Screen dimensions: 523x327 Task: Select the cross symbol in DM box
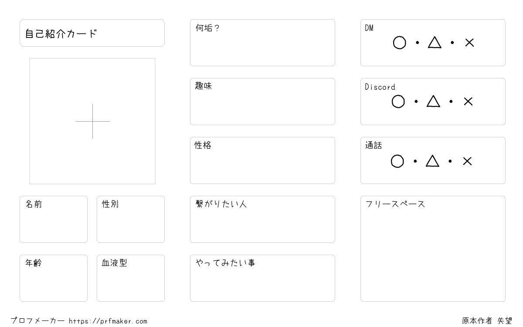pyautogui.click(x=469, y=43)
